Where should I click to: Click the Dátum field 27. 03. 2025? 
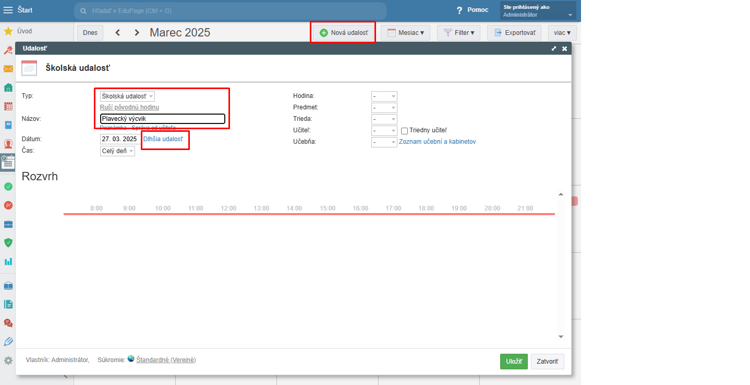pos(120,139)
